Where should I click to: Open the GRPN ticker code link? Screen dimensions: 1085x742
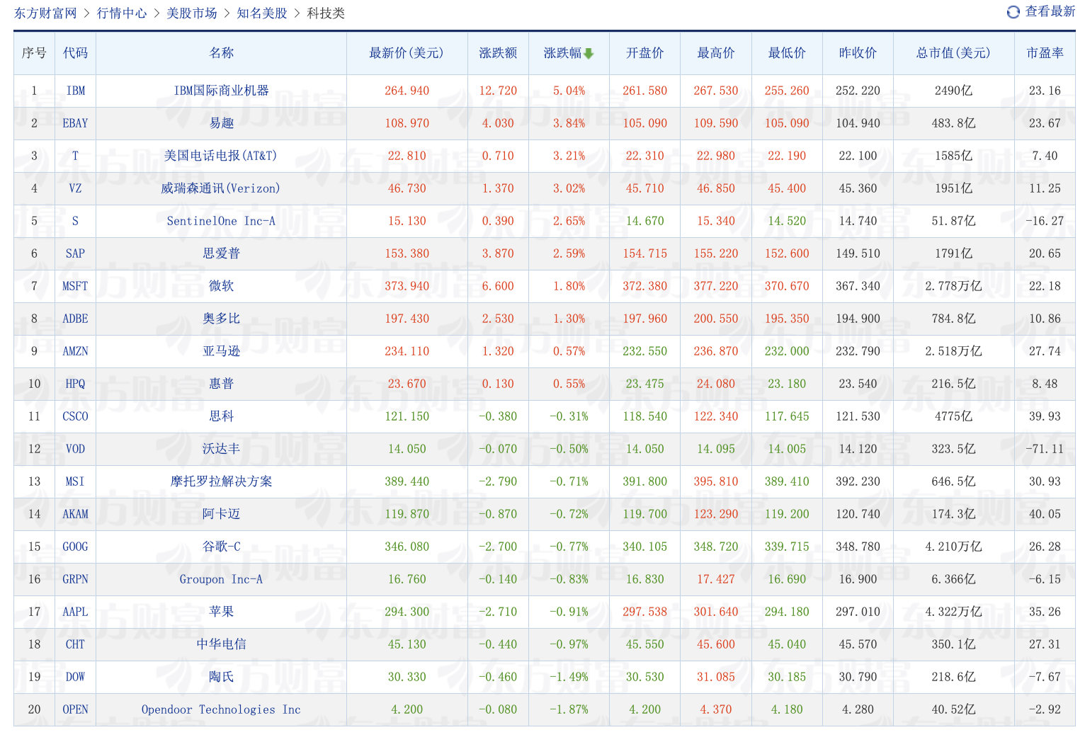coord(75,579)
